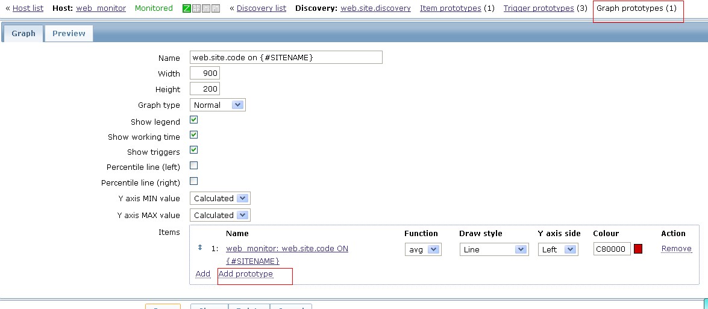Expand the Y axis MIN value dropdown
The height and width of the screenshot is (309, 708).
tap(220, 199)
